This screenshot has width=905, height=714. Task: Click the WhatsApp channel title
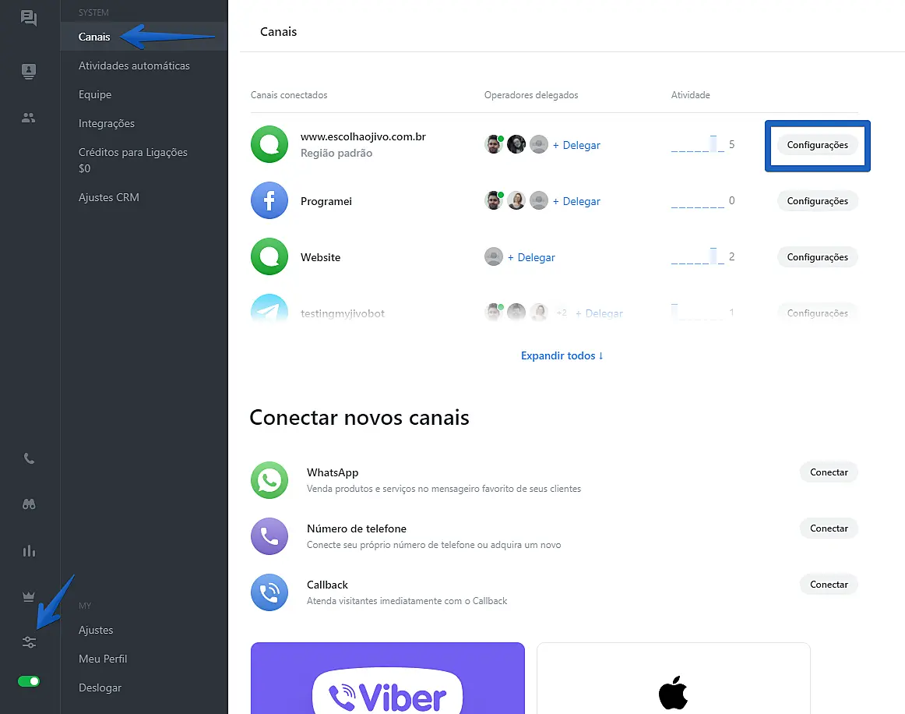tap(333, 472)
